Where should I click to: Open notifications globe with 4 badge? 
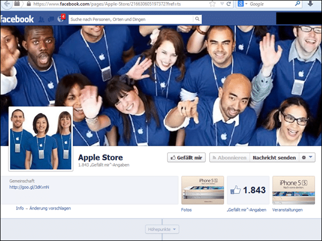[x=61, y=19]
